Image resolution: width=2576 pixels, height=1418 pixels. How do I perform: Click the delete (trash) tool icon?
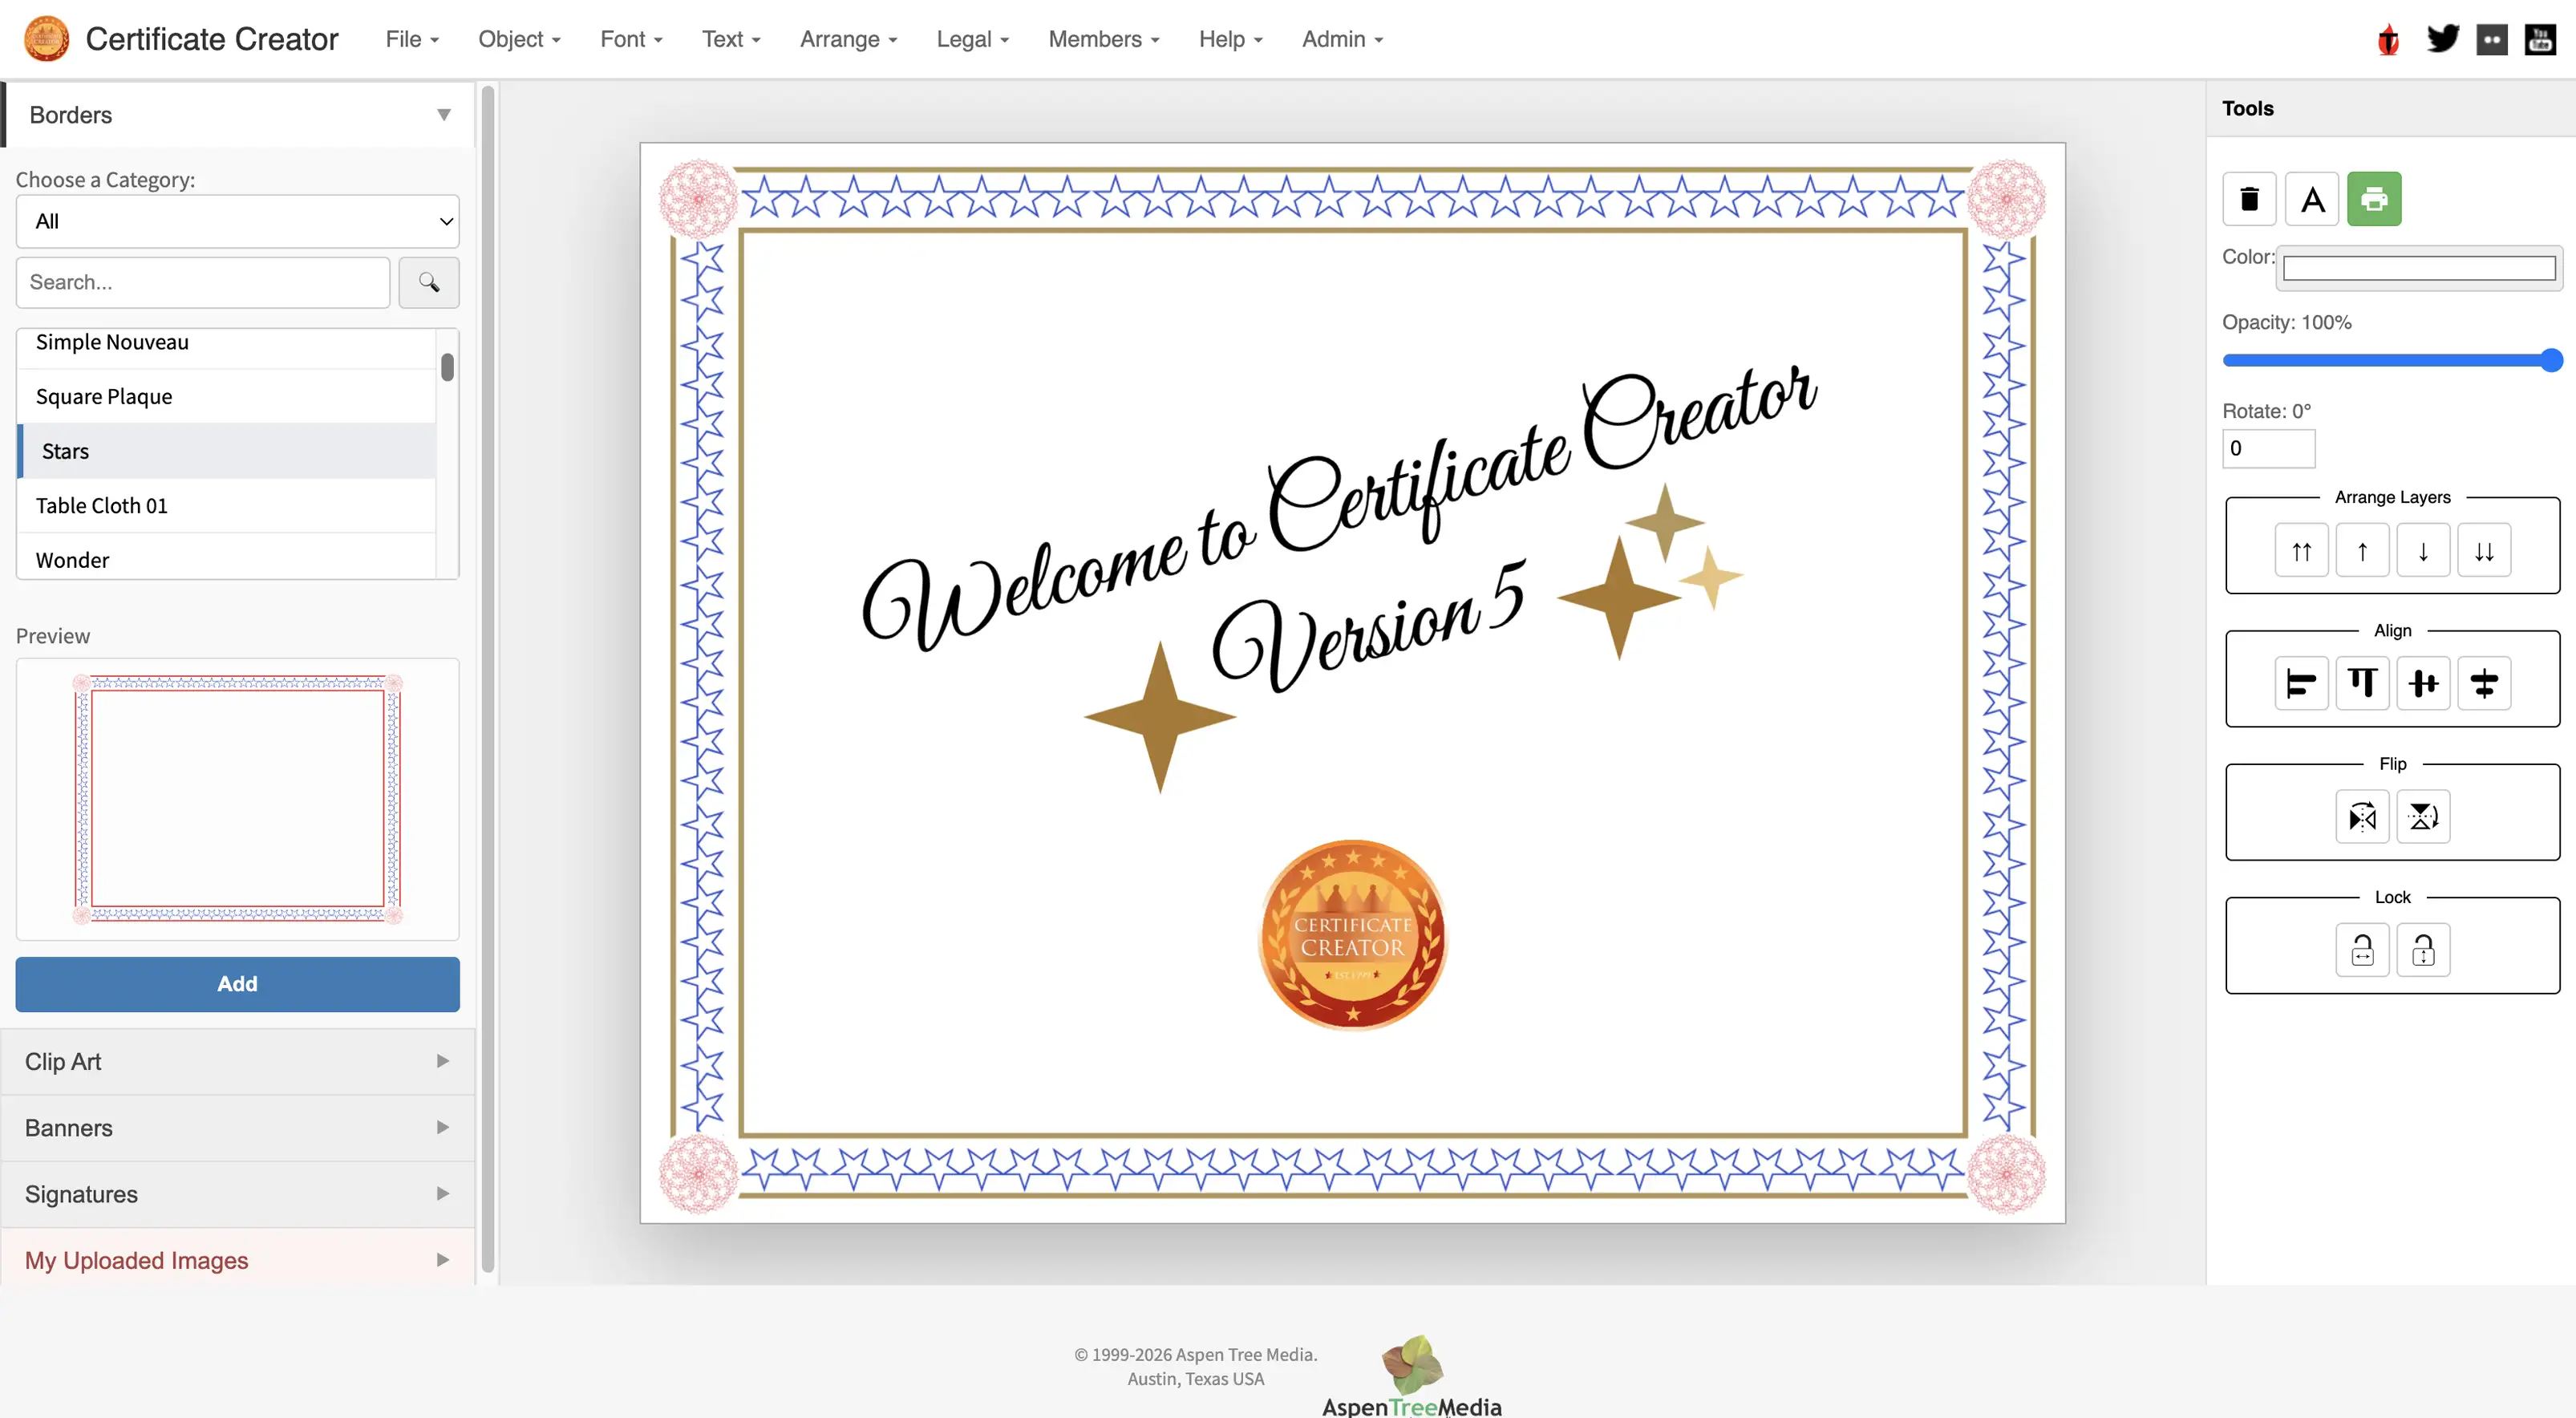(x=2250, y=199)
